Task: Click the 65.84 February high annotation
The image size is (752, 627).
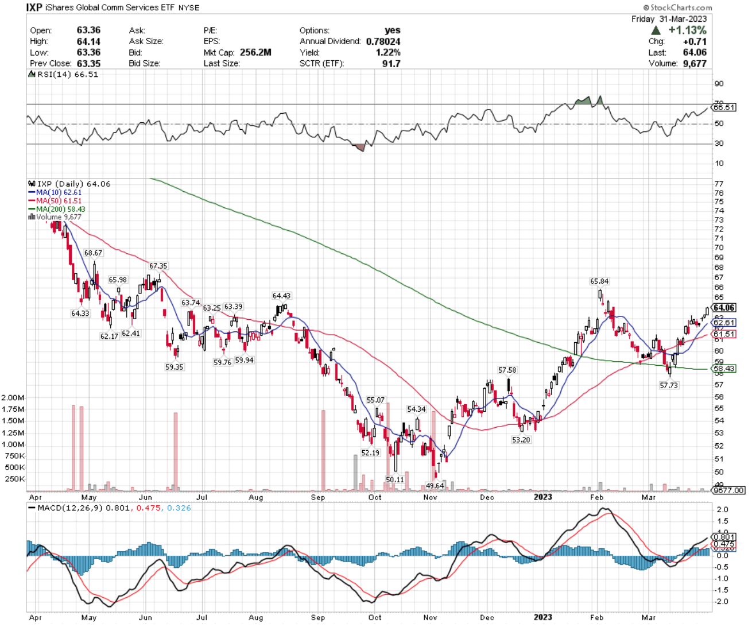Action: click(599, 281)
